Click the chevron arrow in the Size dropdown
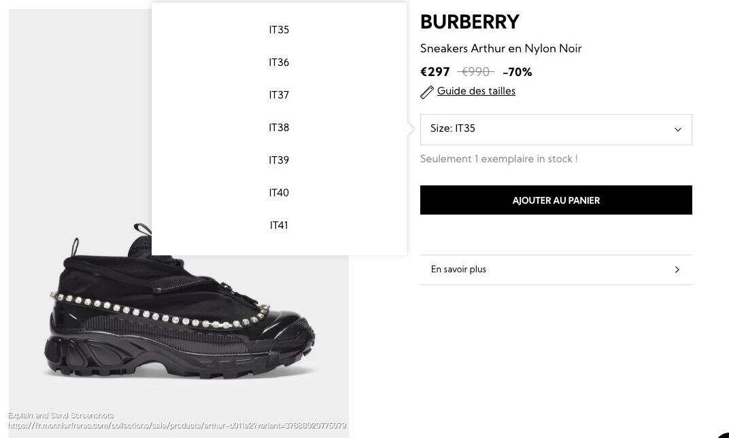 coord(677,130)
